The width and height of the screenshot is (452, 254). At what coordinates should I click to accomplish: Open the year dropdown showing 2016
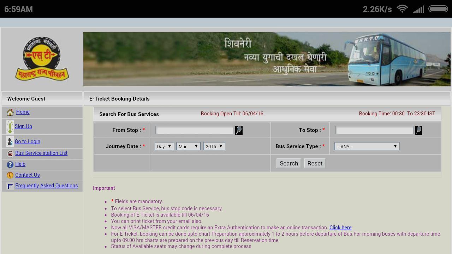coord(214,146)
